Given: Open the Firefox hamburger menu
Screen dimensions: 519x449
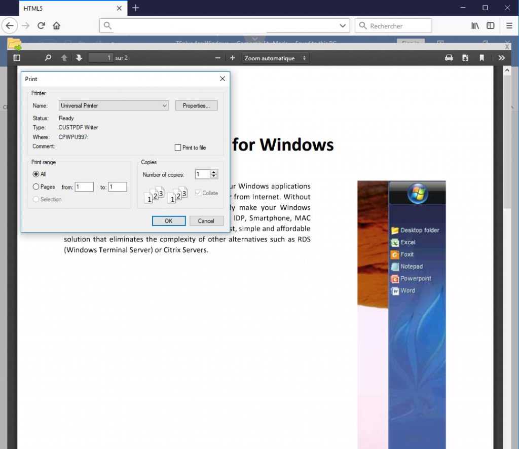Looking at the screenshot, I should coord(509,25).
